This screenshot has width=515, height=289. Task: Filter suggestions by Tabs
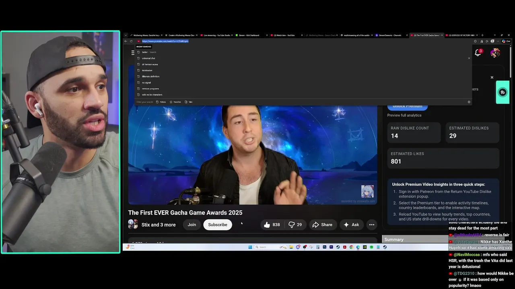188,102
